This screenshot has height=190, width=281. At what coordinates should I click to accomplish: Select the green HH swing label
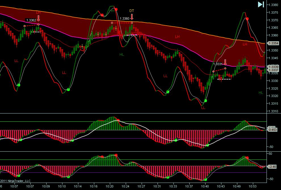(x=112, y=11)
